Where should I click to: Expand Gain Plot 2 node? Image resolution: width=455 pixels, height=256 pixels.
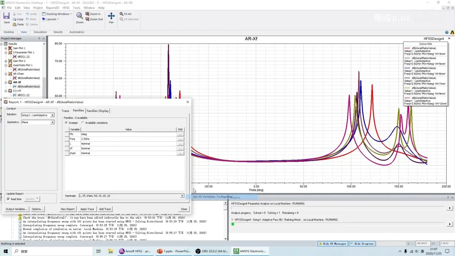[x=6, y=61]
